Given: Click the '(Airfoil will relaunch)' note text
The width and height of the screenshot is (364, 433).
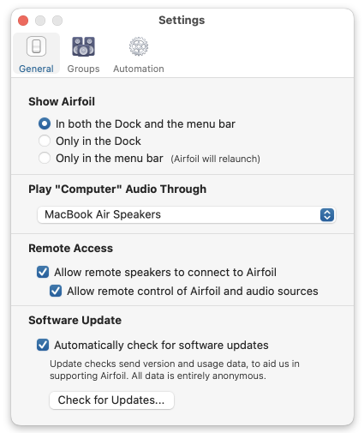Looking at the screenshot, I should coord(215,159).
